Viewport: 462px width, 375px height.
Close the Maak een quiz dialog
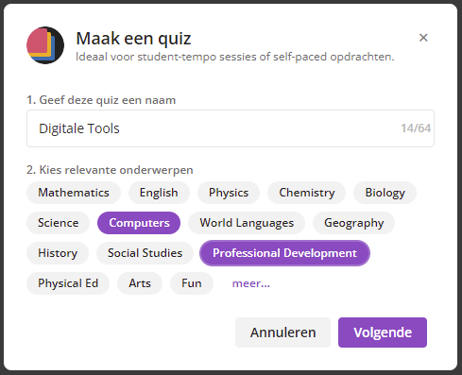click(x=423, y=38)
